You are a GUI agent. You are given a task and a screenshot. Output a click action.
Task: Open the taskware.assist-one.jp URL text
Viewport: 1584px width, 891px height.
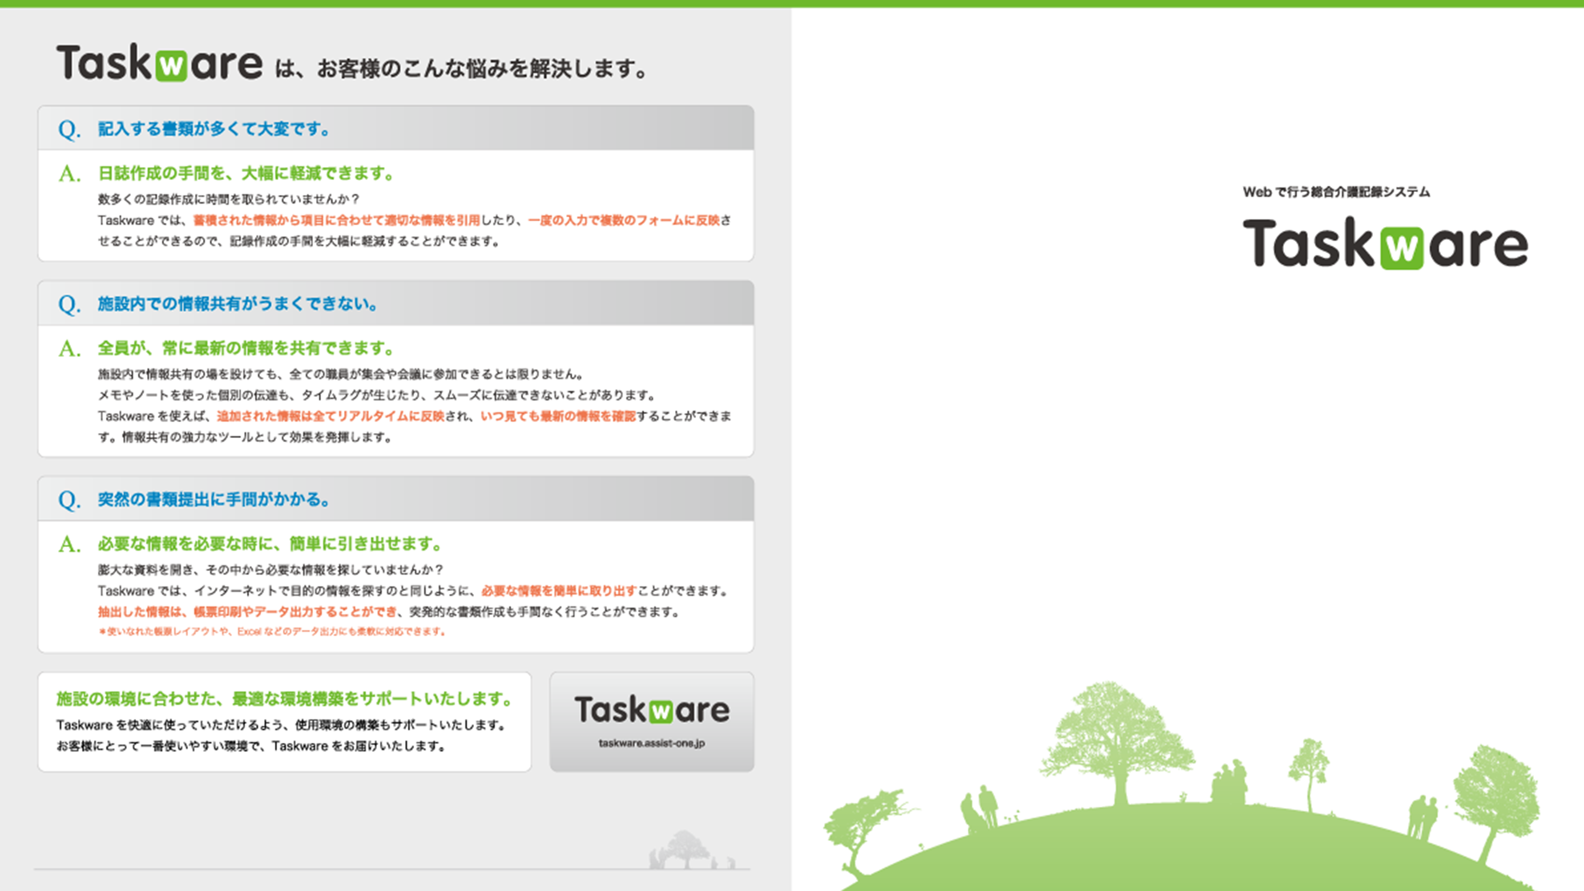point(652,743)
